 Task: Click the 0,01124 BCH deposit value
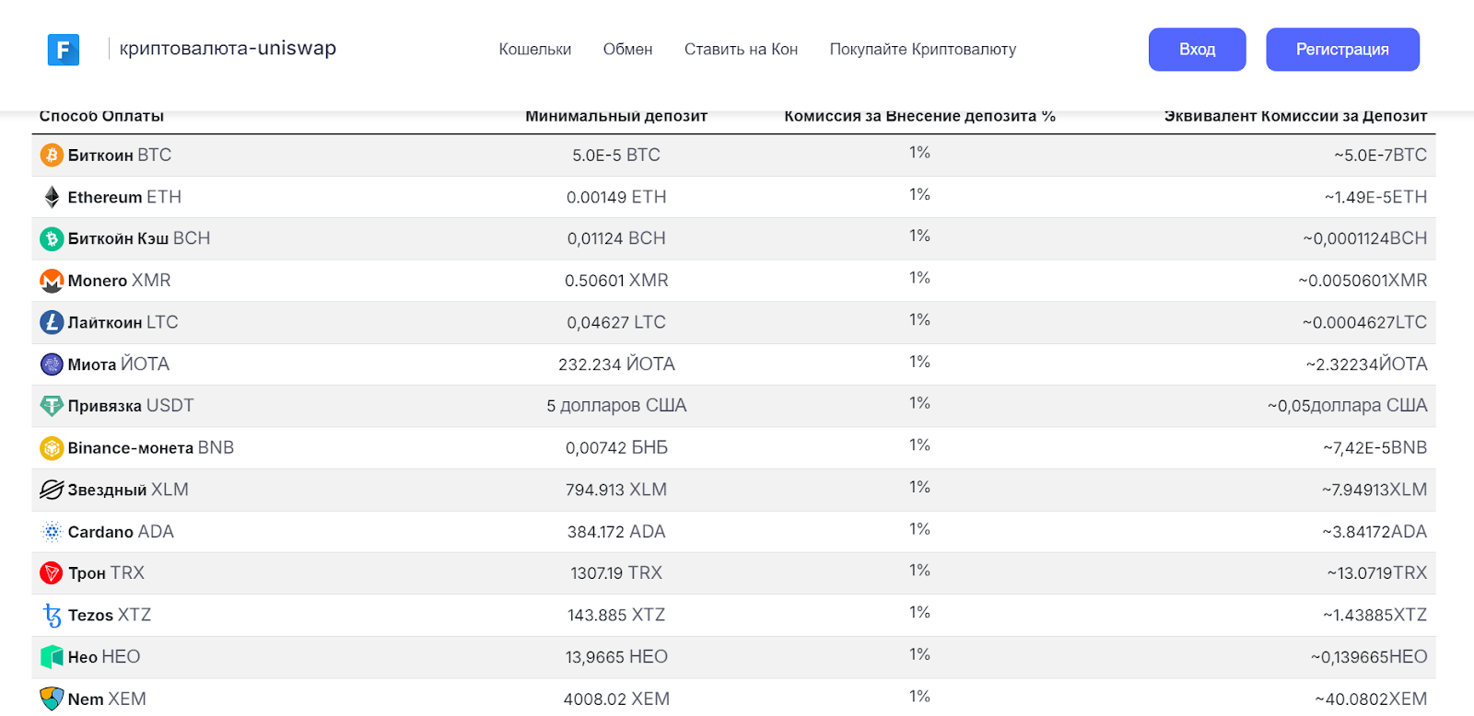(616, 238)
